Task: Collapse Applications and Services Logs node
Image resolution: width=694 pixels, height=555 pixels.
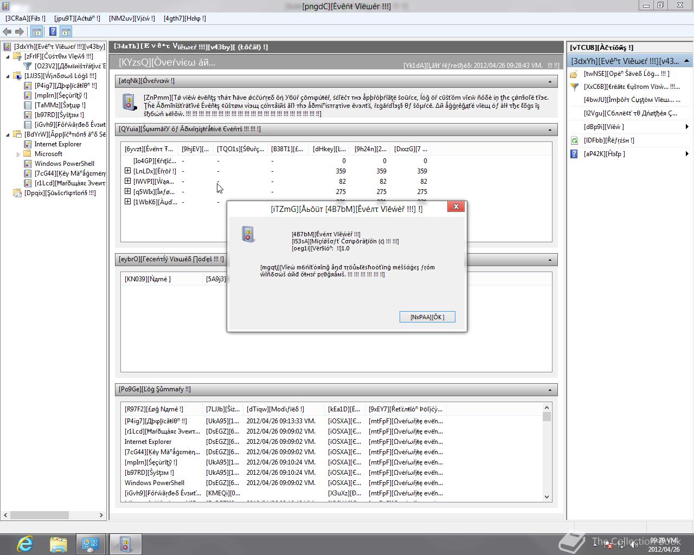Action: click(8, 134)
